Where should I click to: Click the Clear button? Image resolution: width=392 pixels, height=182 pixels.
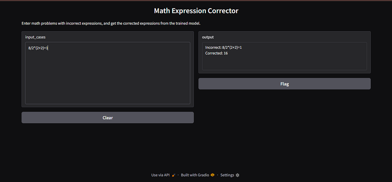coord(107,118)
